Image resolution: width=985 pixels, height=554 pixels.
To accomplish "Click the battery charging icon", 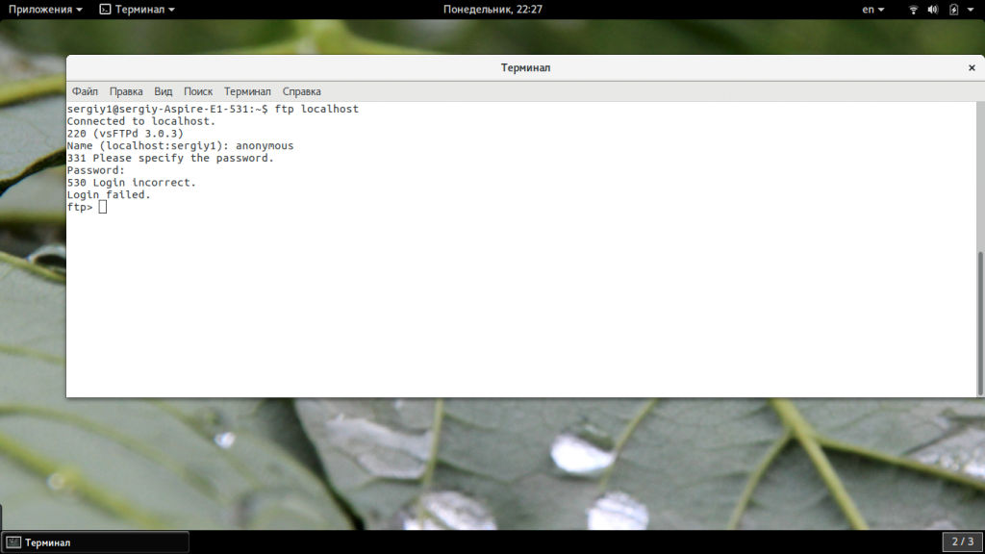I will (953, 10).
